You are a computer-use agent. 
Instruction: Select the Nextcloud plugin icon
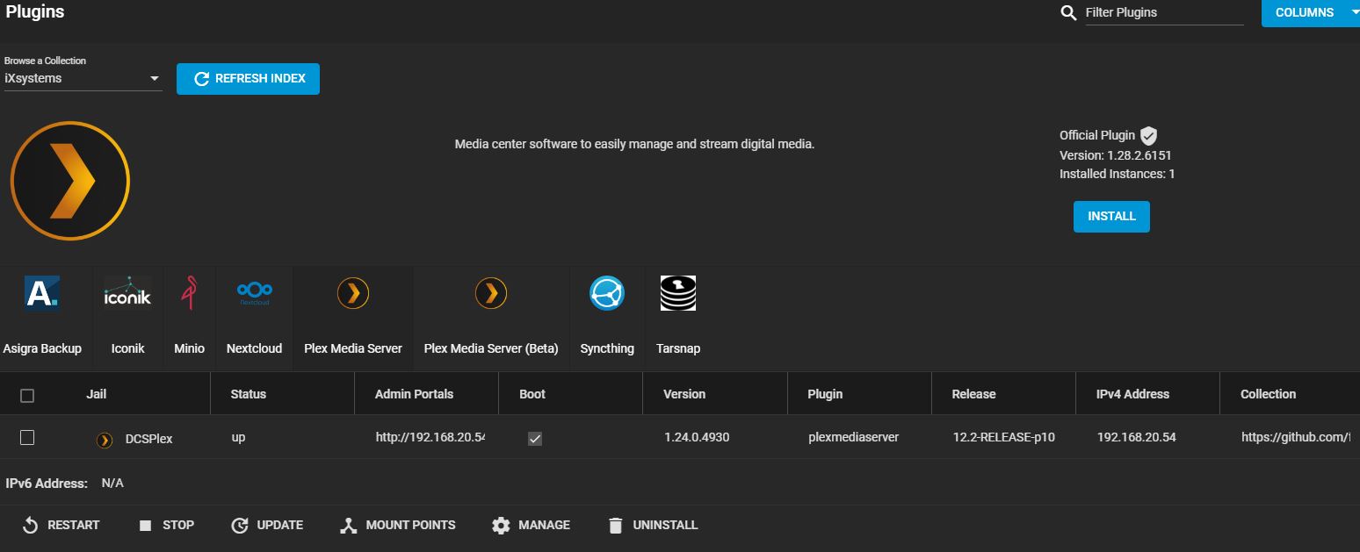(254, 293)
